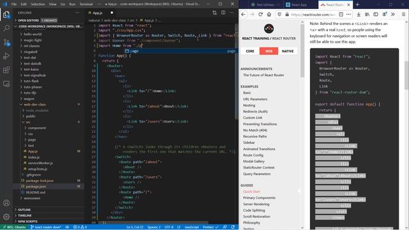Open editor more actions ellipsis
Screen dimensions: 409x230
(x=231, y=13)
